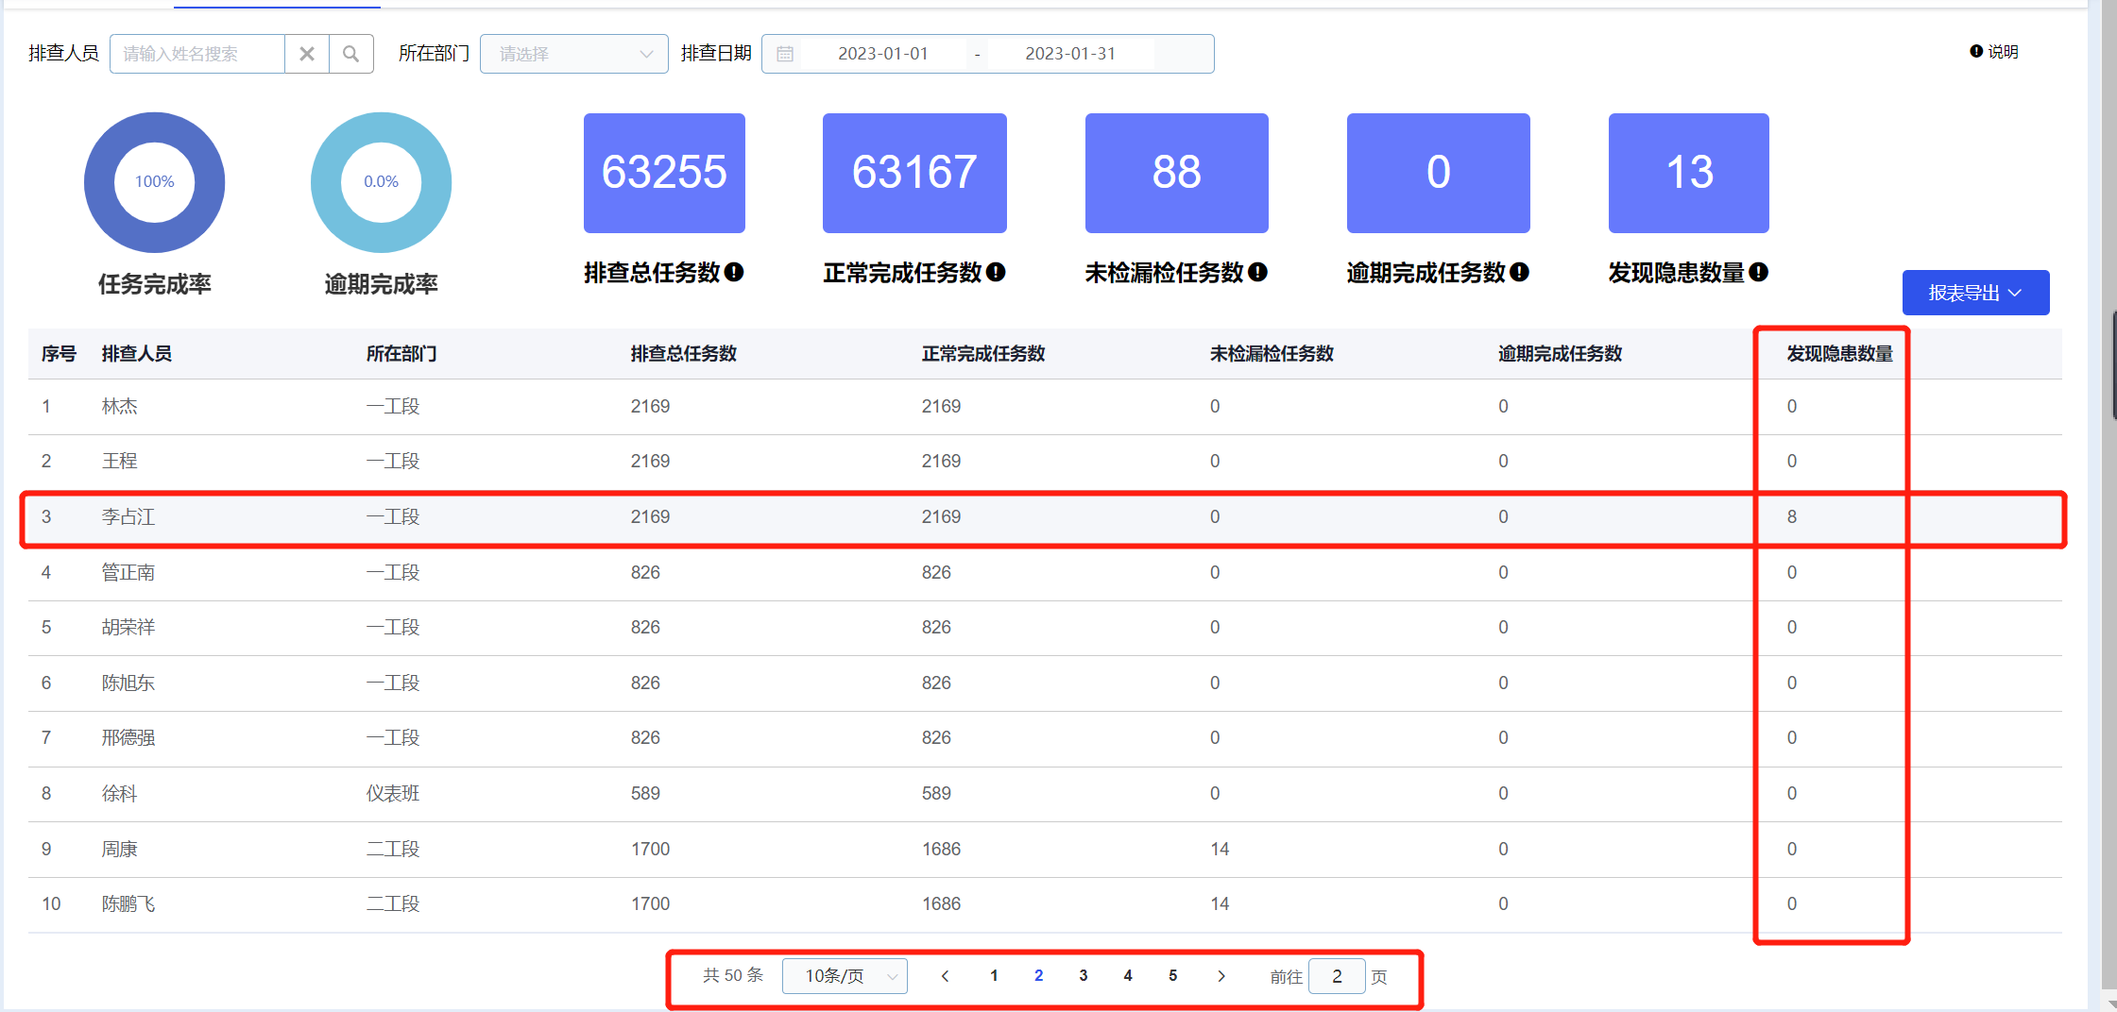Click the 63255 total tasks card
The width and height of the screenshot is (2117, 1012).
[x=664, y=173]
